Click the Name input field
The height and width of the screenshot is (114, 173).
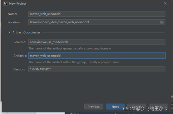point(97,14)
